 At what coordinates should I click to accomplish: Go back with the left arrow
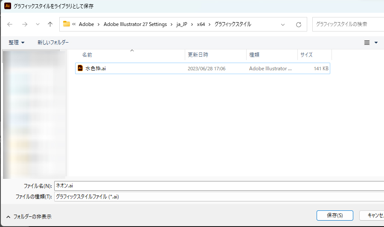pyautogui.click(x=10, y=24)
